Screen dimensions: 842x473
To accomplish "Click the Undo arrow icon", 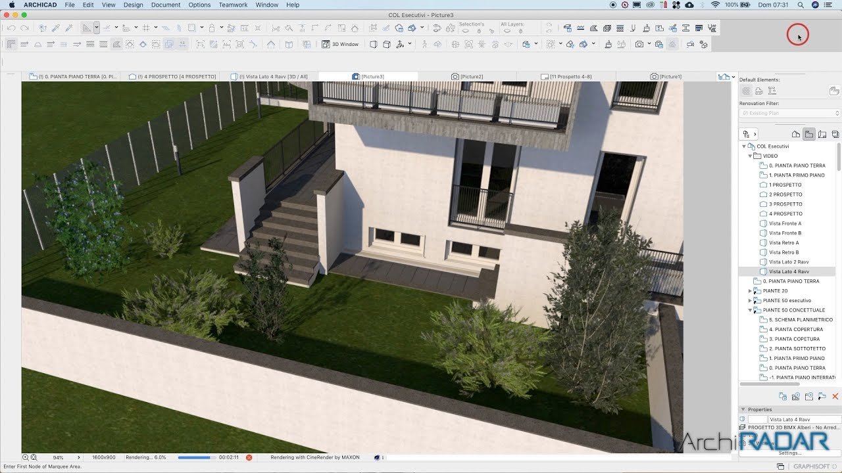I will pos(11,28).
